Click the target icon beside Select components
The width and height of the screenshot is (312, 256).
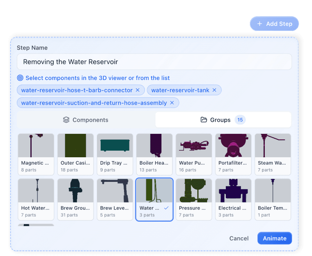20,78
